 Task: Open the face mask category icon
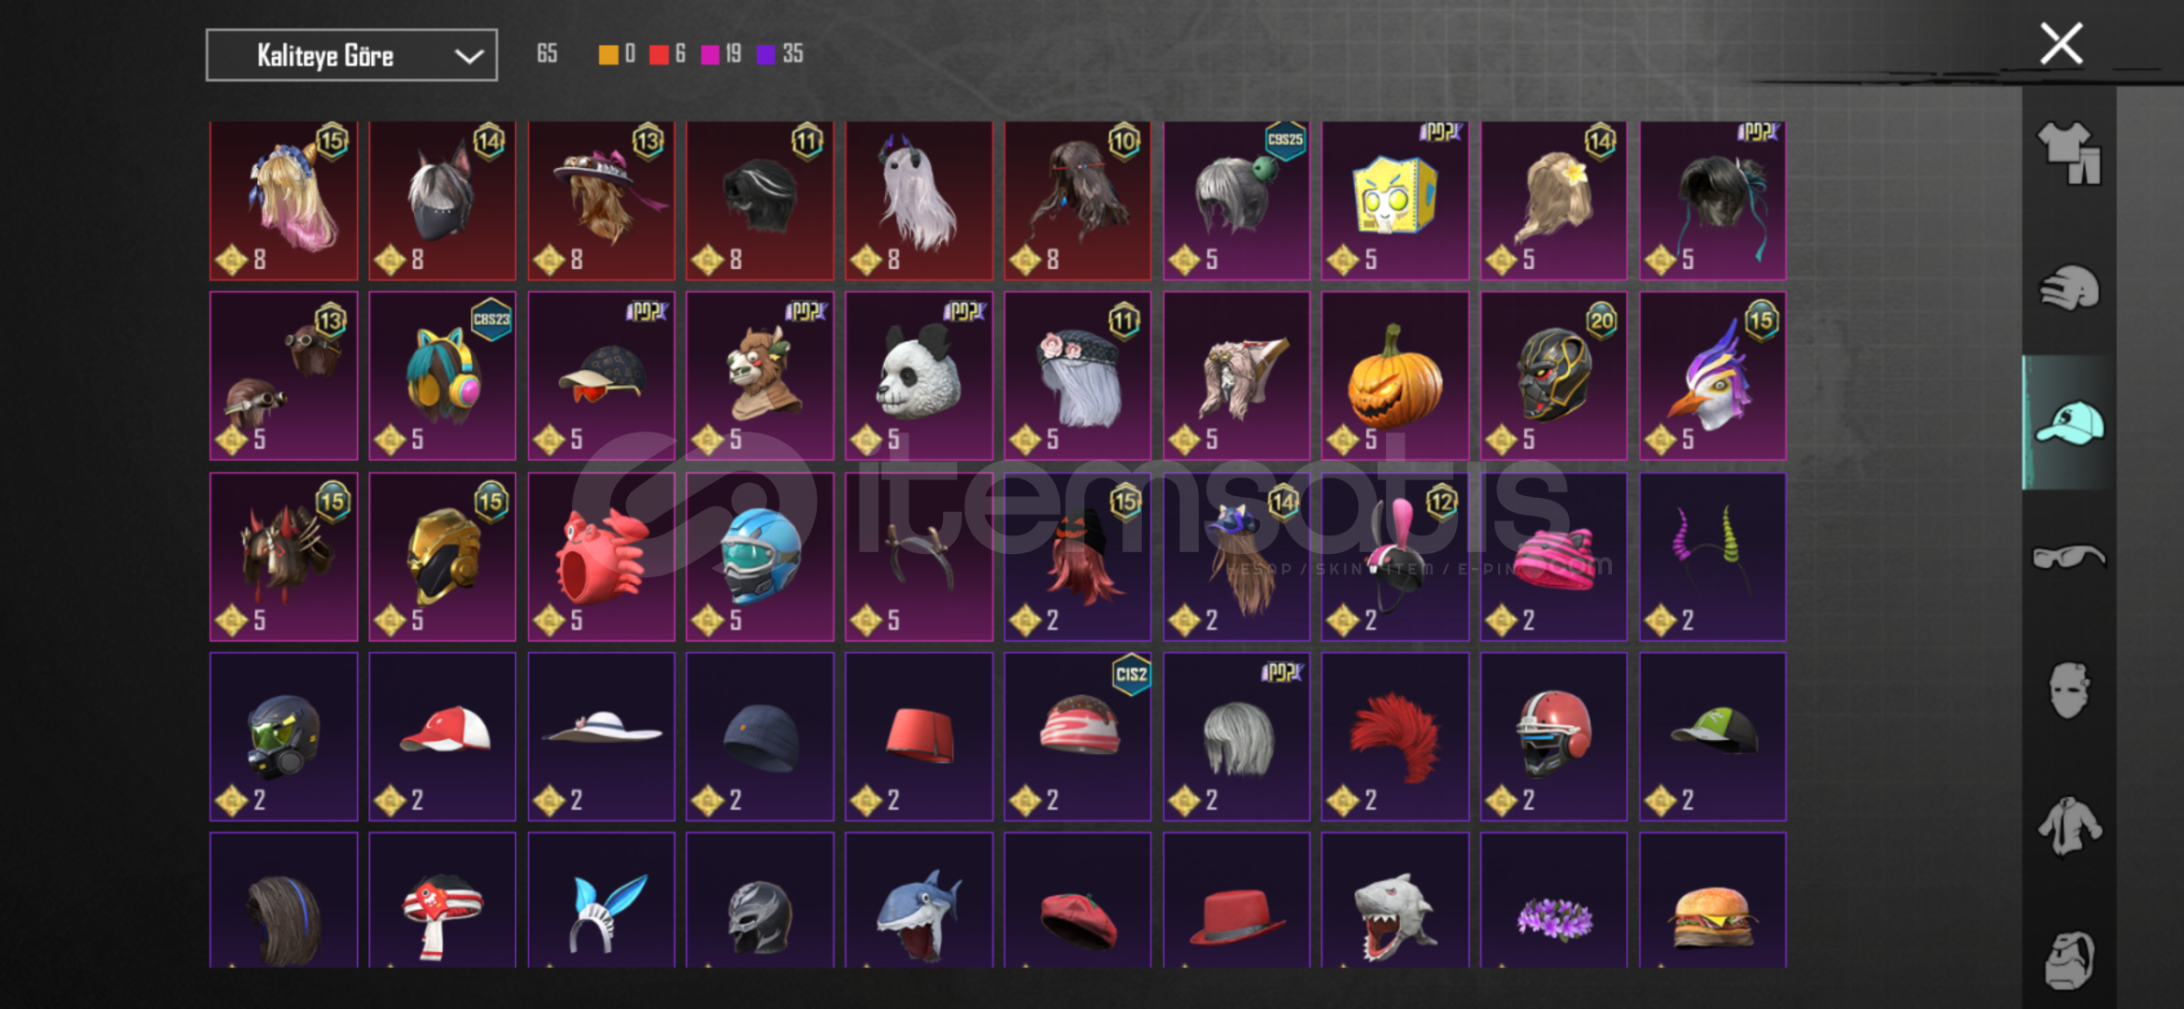pyautogui.click(x=2069, y=690)
